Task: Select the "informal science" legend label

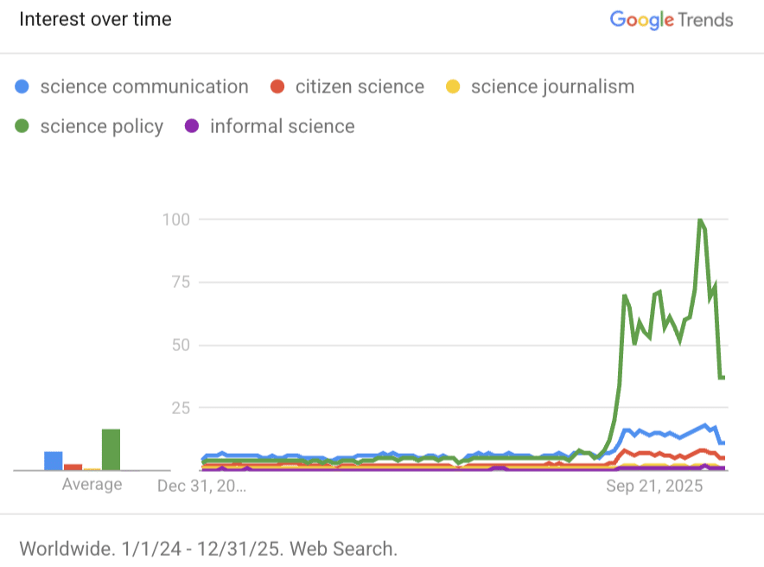Action: click(x=282, y=126)
